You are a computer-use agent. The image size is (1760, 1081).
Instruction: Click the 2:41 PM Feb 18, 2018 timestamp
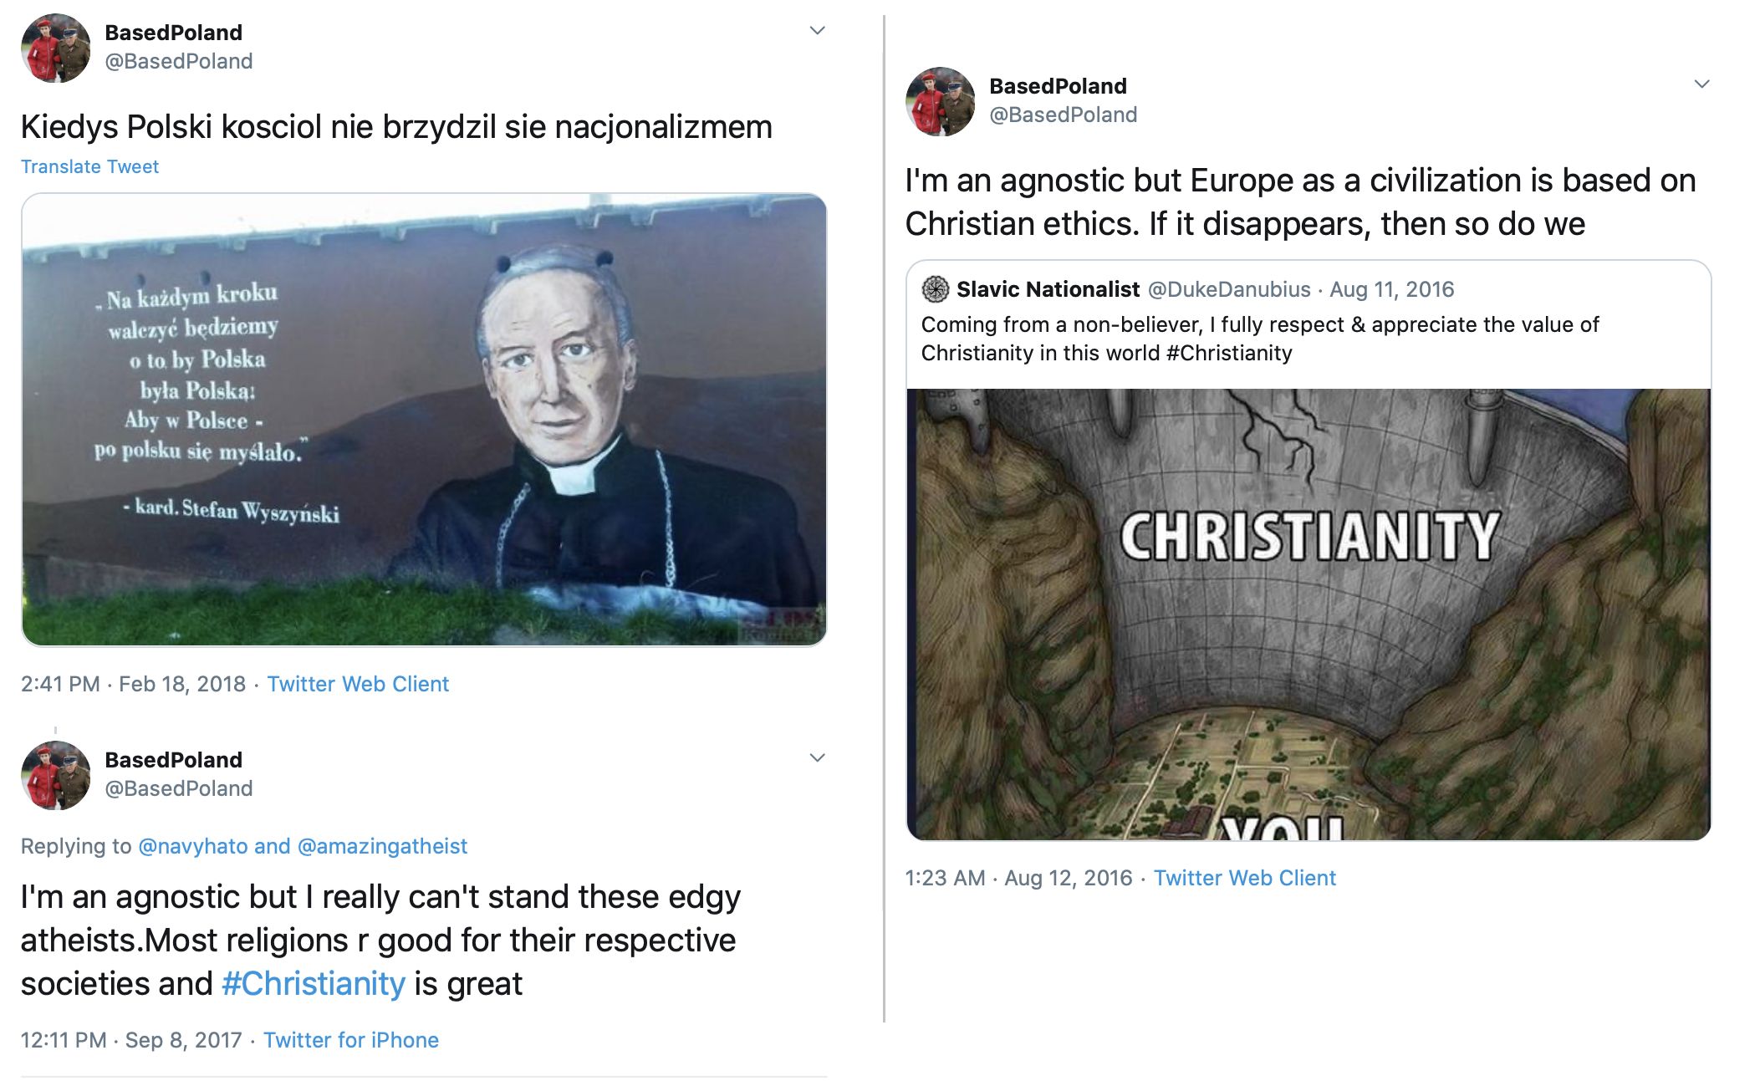click(x=133, y=684)
